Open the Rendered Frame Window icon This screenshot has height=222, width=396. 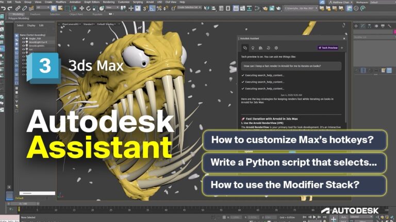pos(272,8)
